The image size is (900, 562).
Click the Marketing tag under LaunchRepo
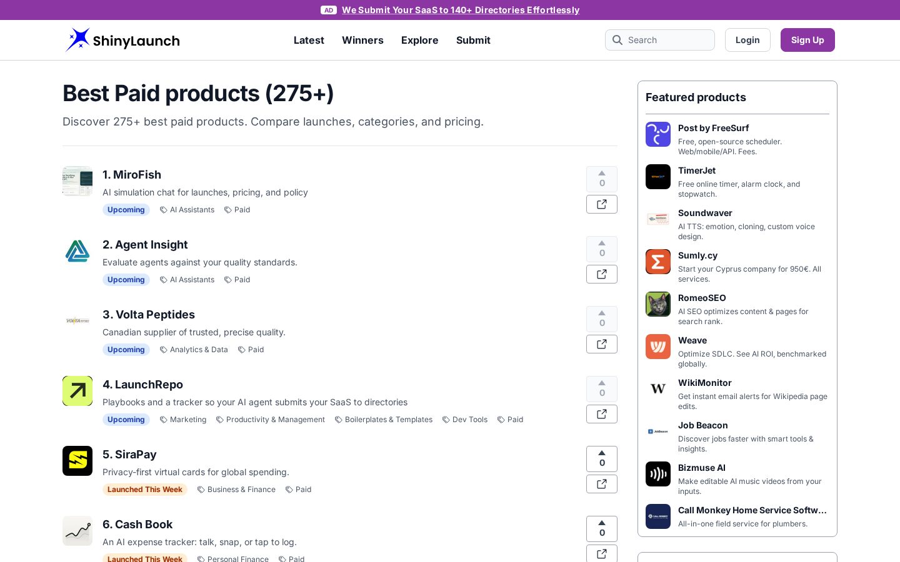(183, 420)
